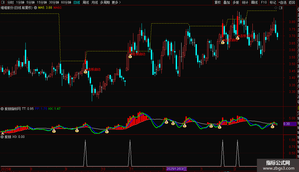
Task: Click the TT: 0.95 indicator value
Action: (28, 109)
